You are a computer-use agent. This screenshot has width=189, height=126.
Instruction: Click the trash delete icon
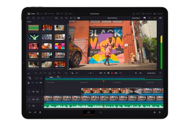tap(40, 112)
